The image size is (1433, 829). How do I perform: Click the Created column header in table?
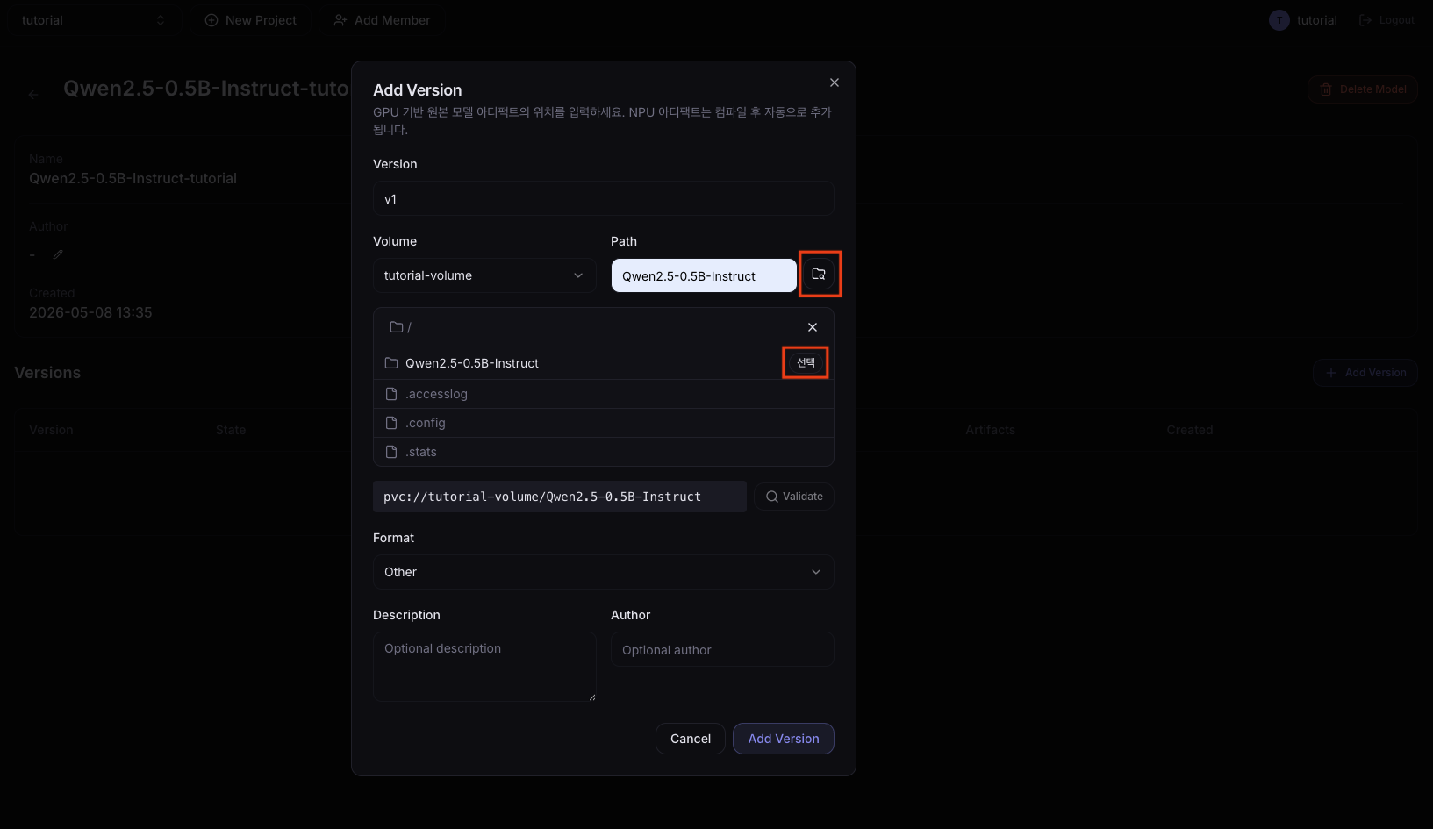(1190, 430)
